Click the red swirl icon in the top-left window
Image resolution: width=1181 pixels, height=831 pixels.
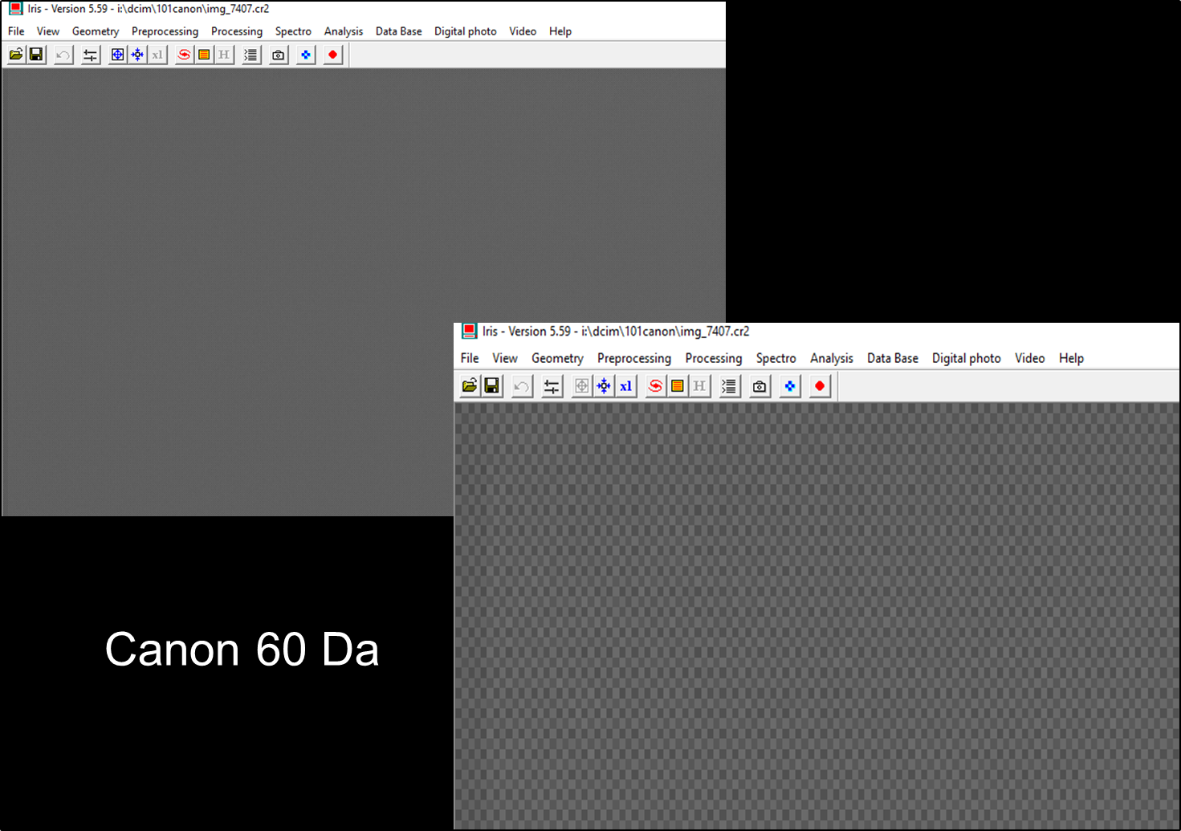click(184, 55)
